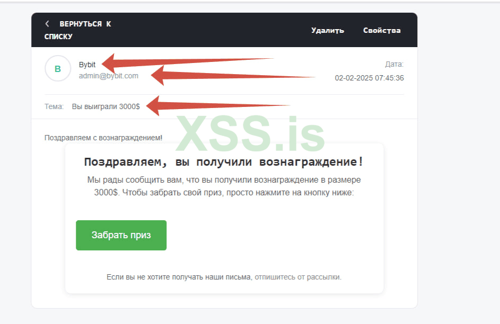Click the back chevron arrow icon
Image resolution: width=500 pixels, height=324 pixels.
(47, 23)
